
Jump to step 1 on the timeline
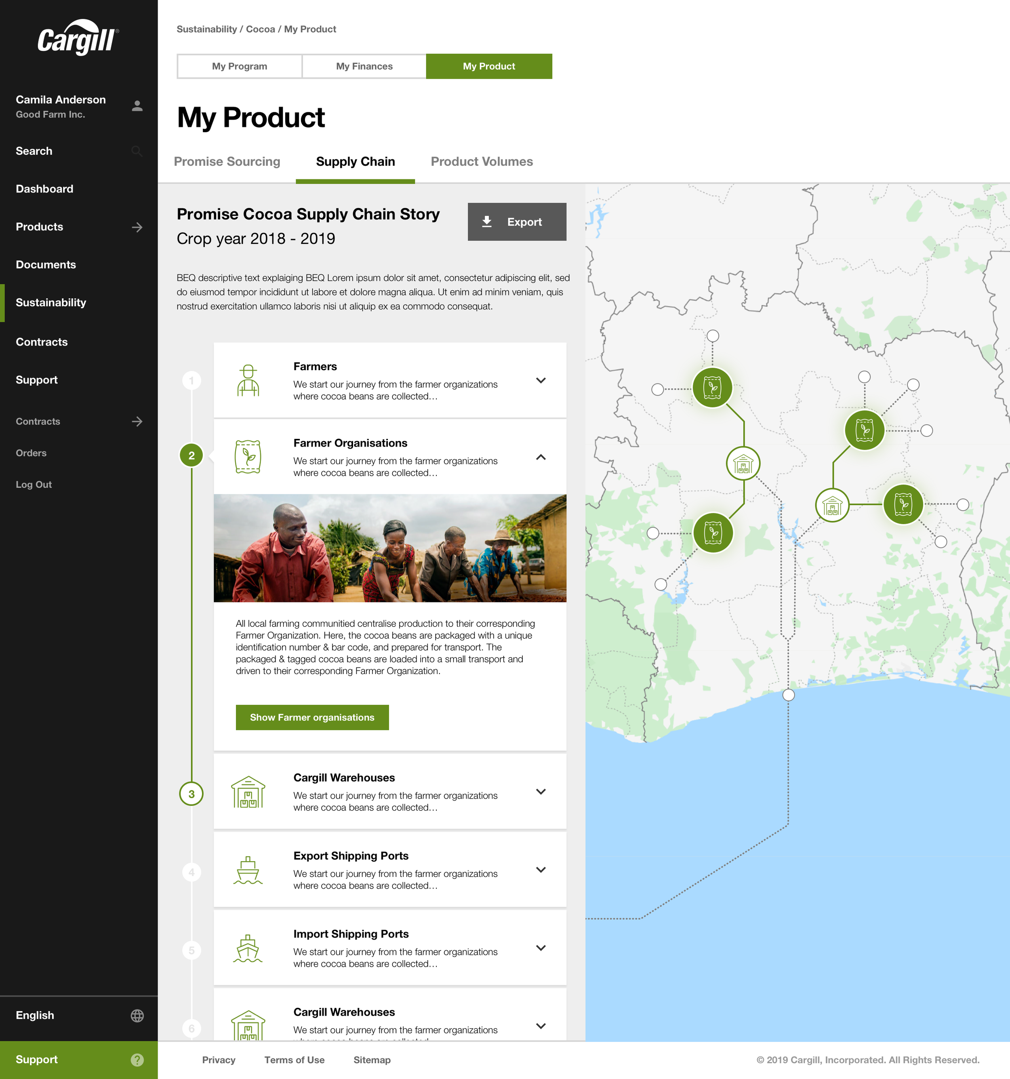click(x=191, y=380)
